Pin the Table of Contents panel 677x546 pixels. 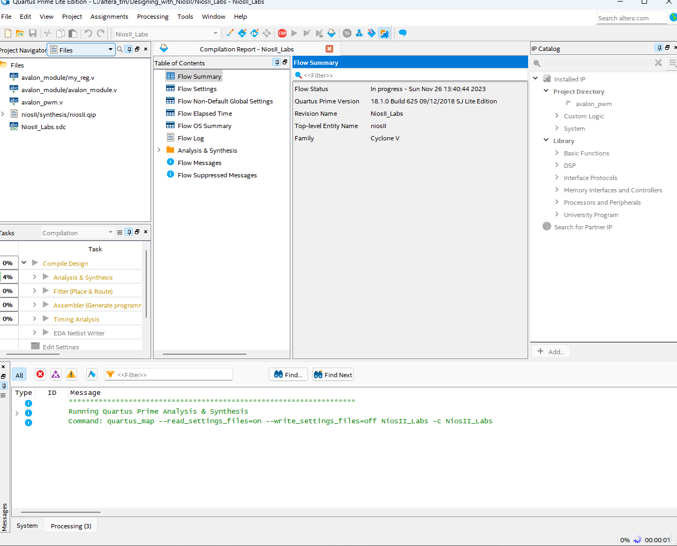[277, 62]
